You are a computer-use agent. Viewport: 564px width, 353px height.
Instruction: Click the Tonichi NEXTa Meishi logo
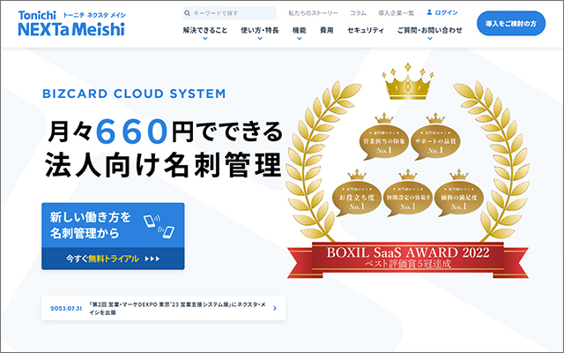71,24
